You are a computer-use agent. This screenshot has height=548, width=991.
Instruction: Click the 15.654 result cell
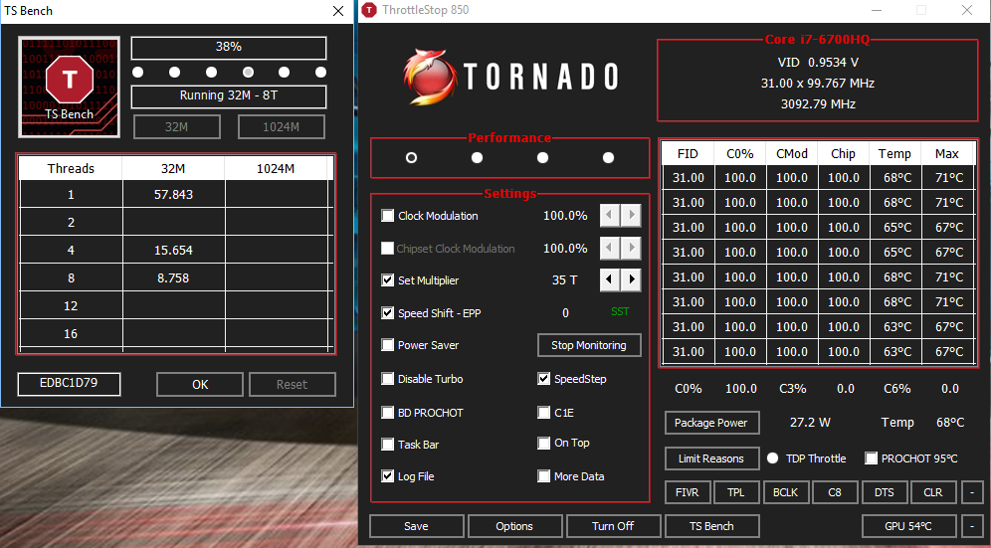173,251
